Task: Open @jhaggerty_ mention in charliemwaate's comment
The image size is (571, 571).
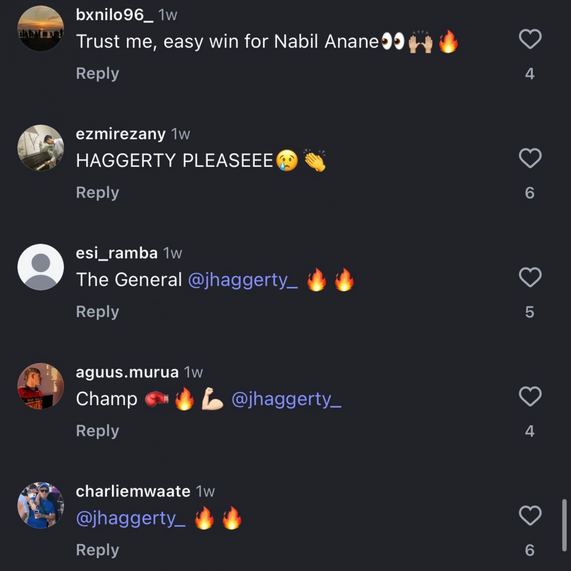Action: tap(131, 518)
